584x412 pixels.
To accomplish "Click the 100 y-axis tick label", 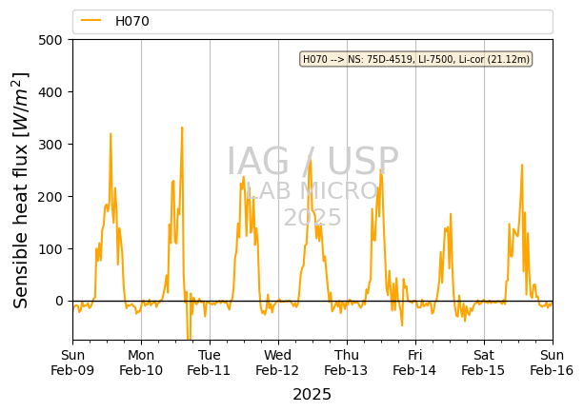I will click(50, 249).
